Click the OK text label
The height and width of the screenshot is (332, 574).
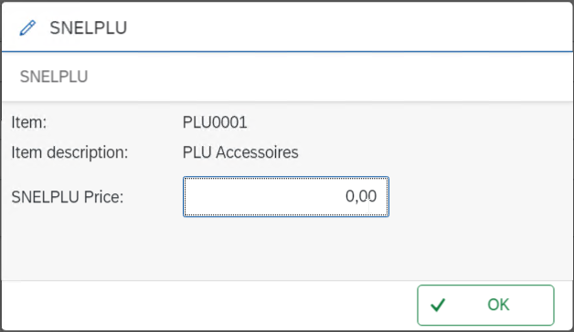point(498,305)
